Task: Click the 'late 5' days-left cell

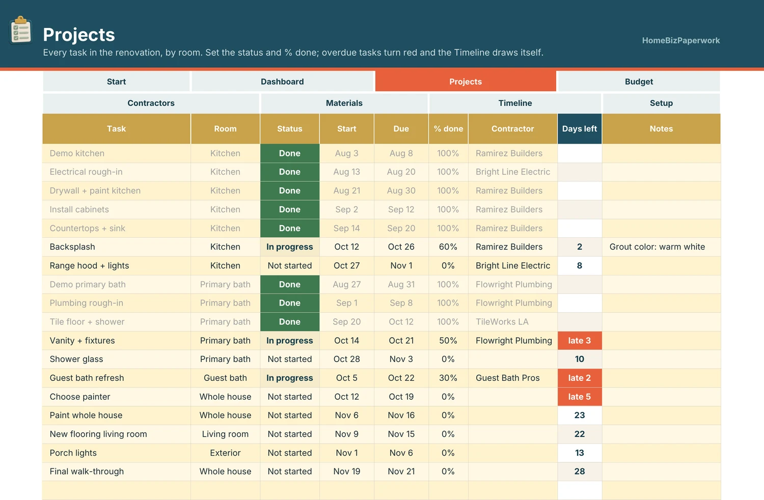Action: tap(580, 397)
